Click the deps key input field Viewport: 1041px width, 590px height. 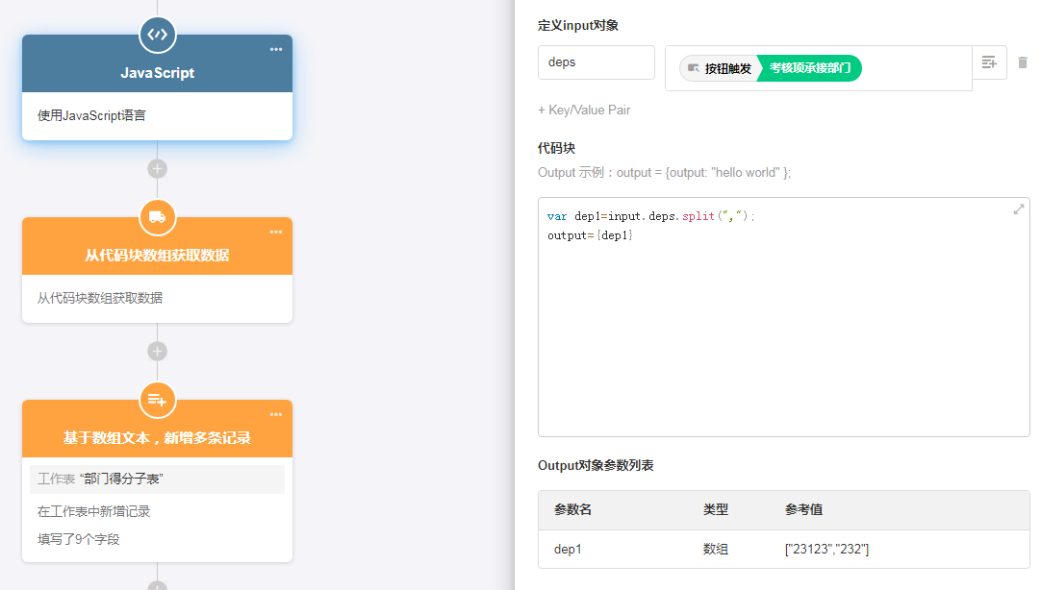596,62
